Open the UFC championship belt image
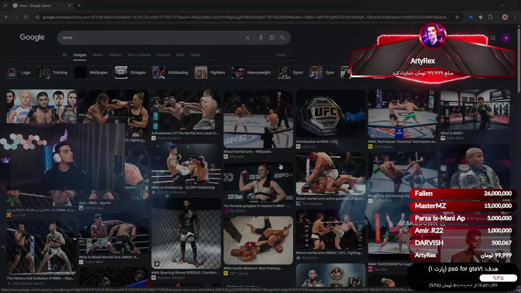 pyautogui.click(x=331, y=114)
